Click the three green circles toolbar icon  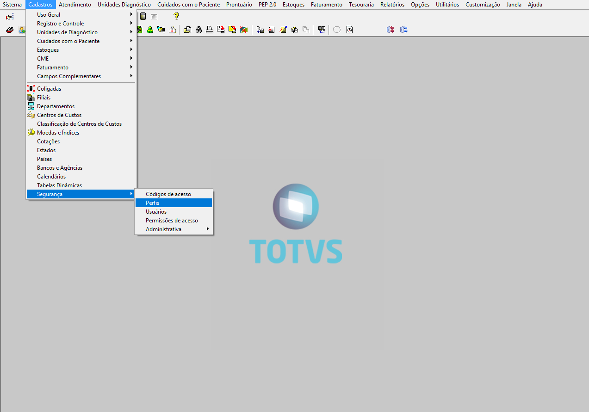(x=150, y=30)
